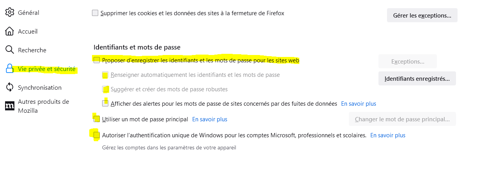This screenshot has width=479, height=172.
Task: Open En savoir plus about breach alerts
Action: pos(359,104)
